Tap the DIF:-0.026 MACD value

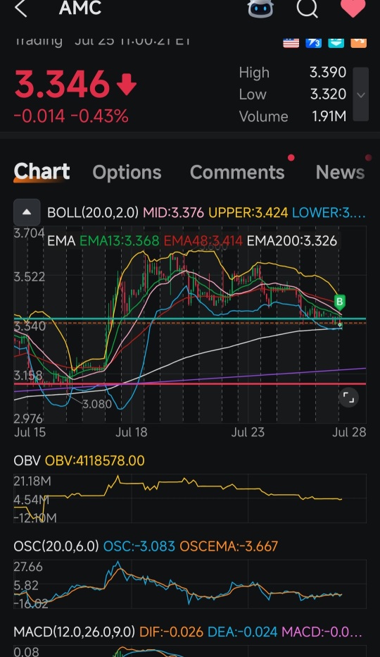[171, 632]
